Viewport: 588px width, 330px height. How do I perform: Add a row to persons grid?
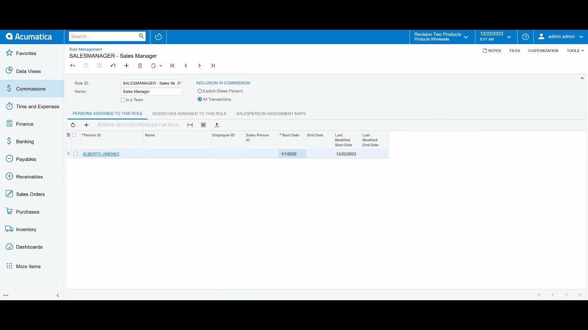86,125
